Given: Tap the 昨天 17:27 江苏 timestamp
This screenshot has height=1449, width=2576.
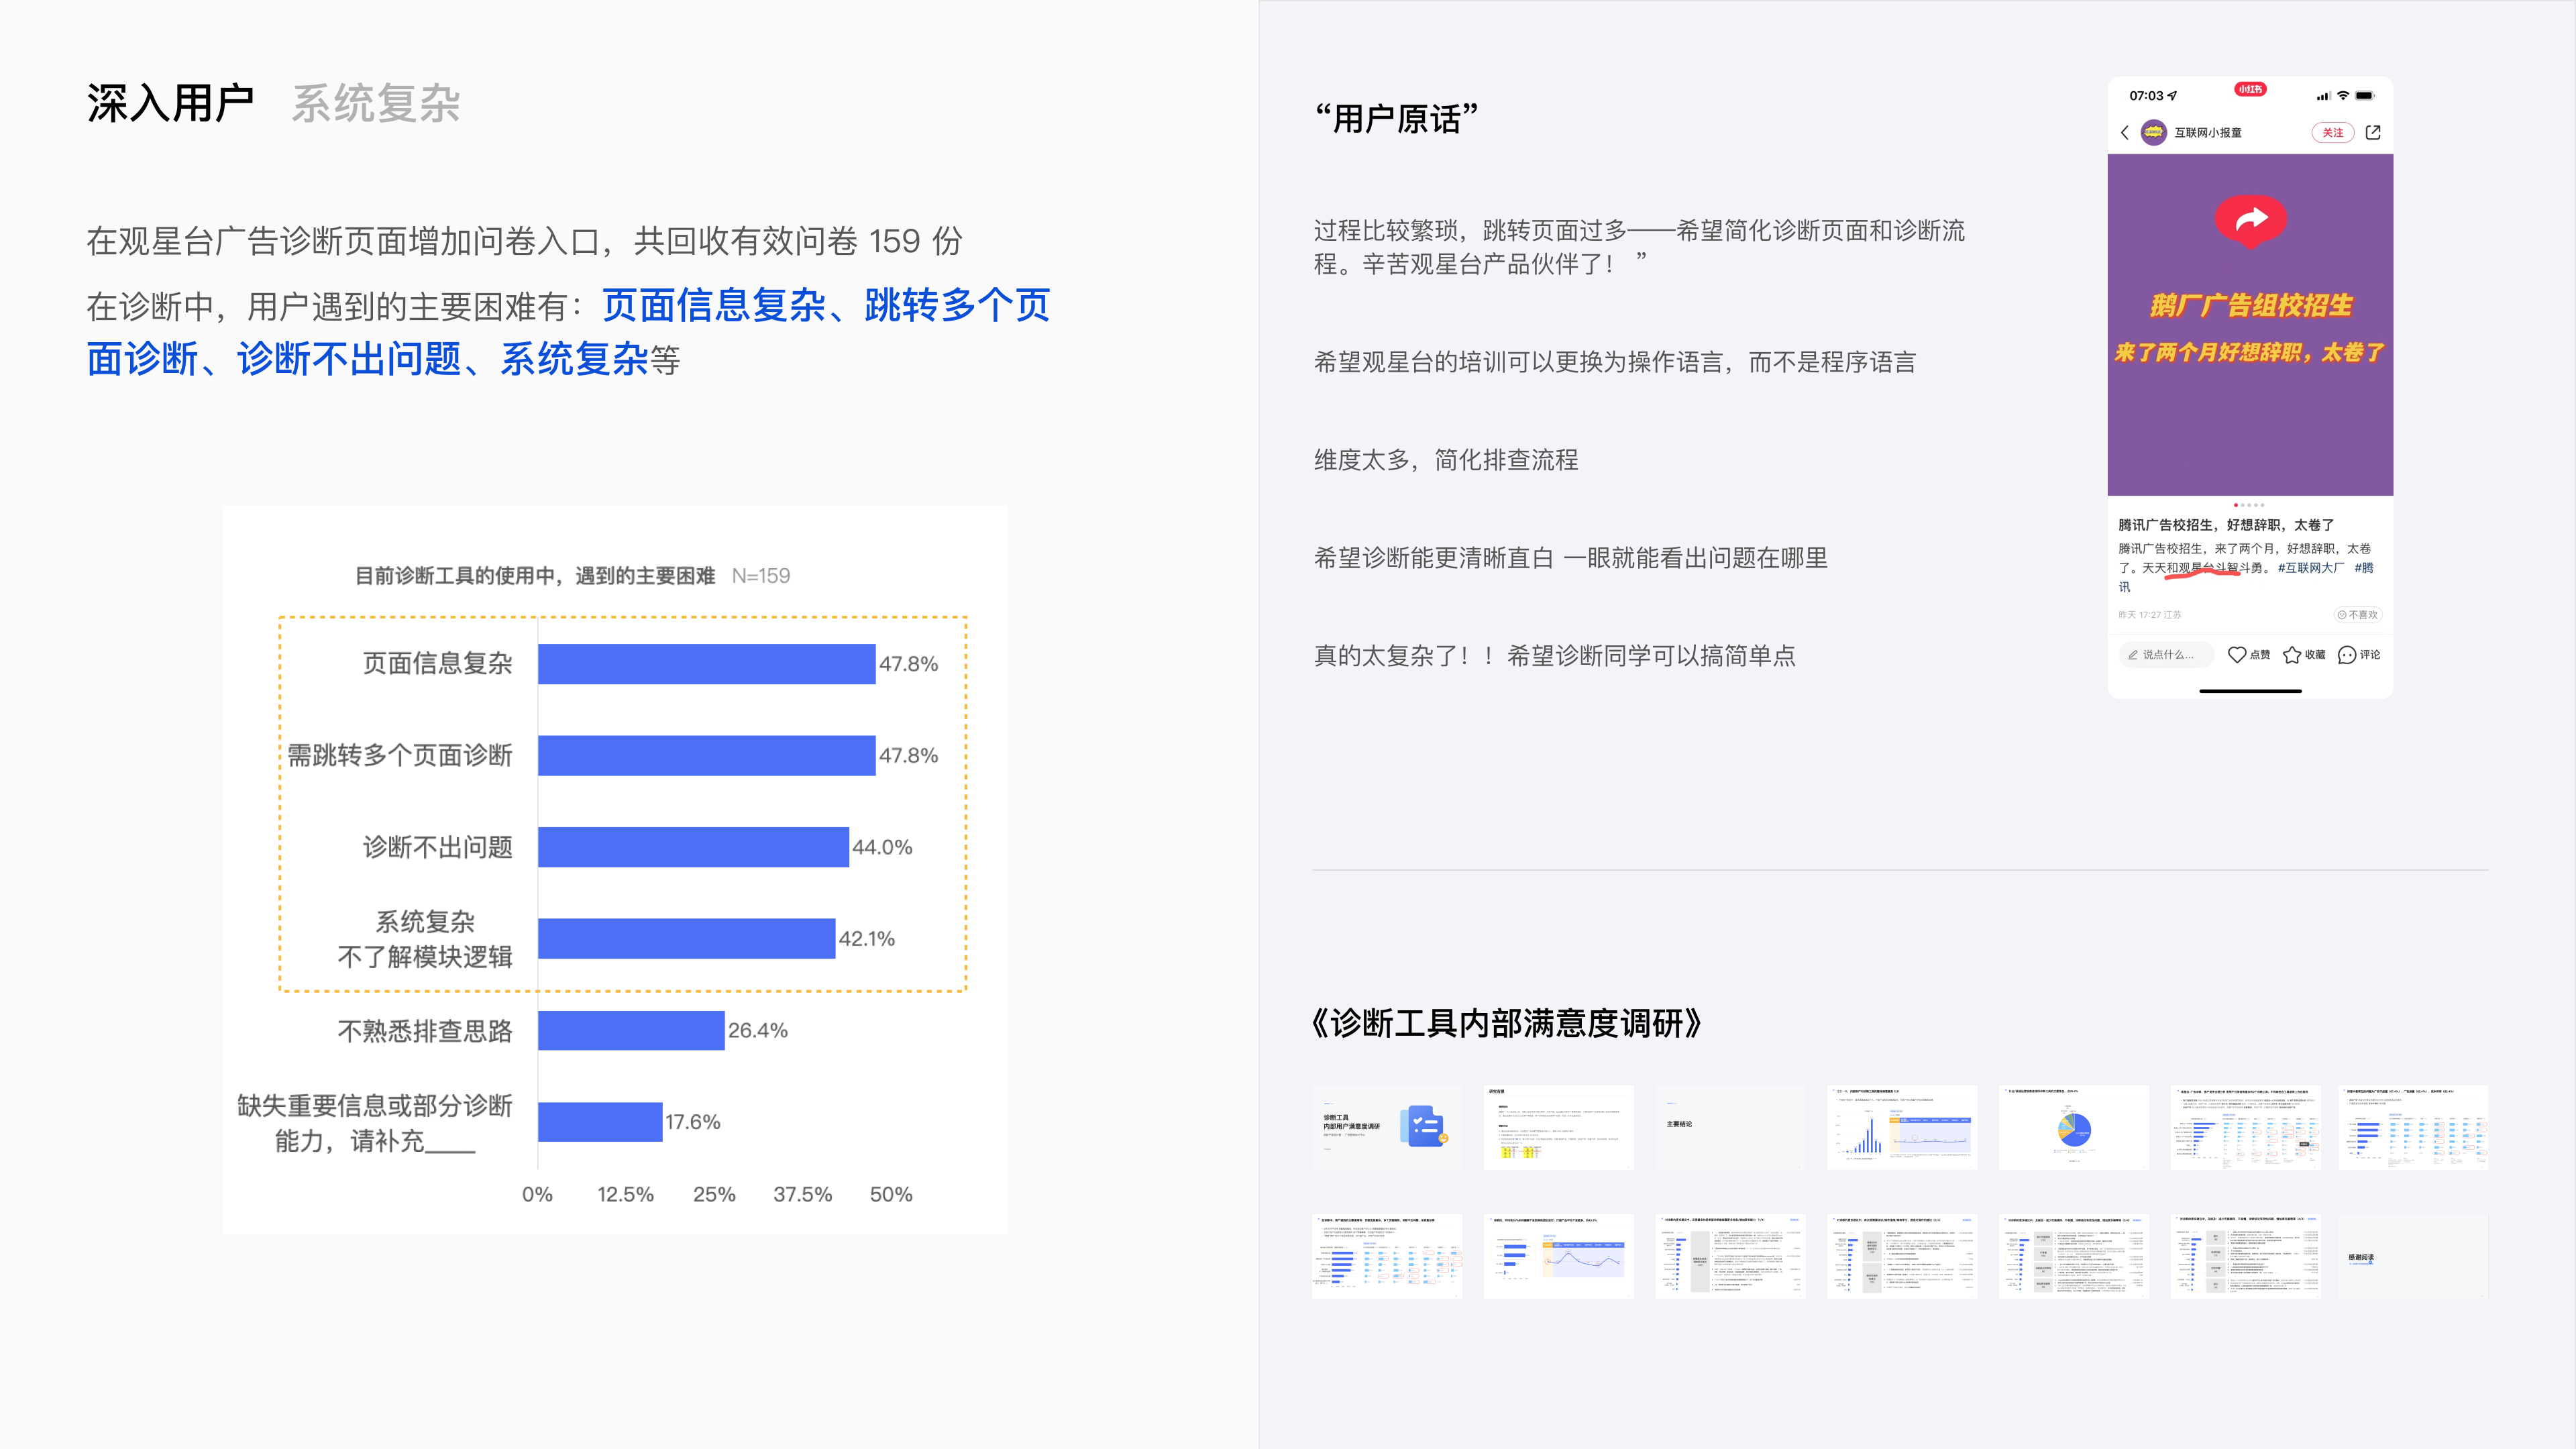Looking at the screenshot, I should (x=2150, y=614).
